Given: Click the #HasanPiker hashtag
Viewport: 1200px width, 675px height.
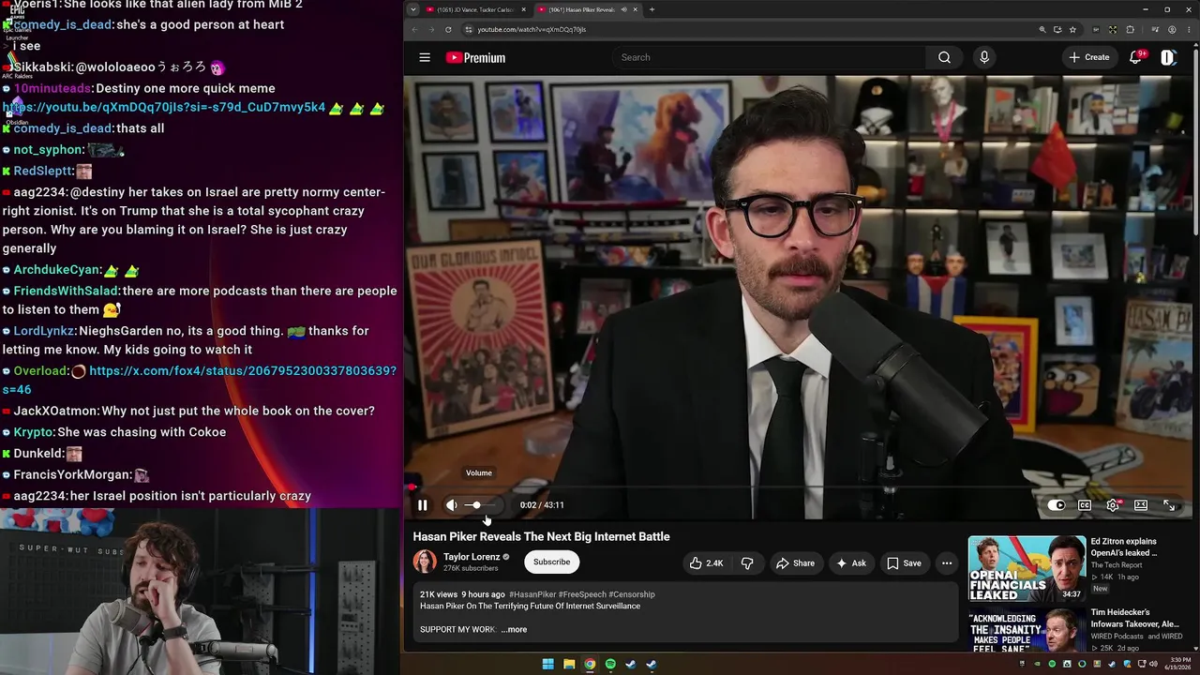Looking at the screenshot, I should (532, 594).
